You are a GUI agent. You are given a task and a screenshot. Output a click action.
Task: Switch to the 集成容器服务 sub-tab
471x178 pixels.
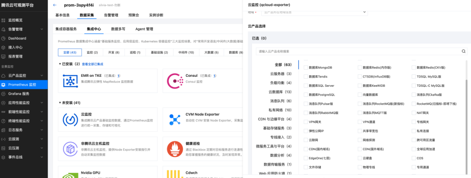(66, 29)
